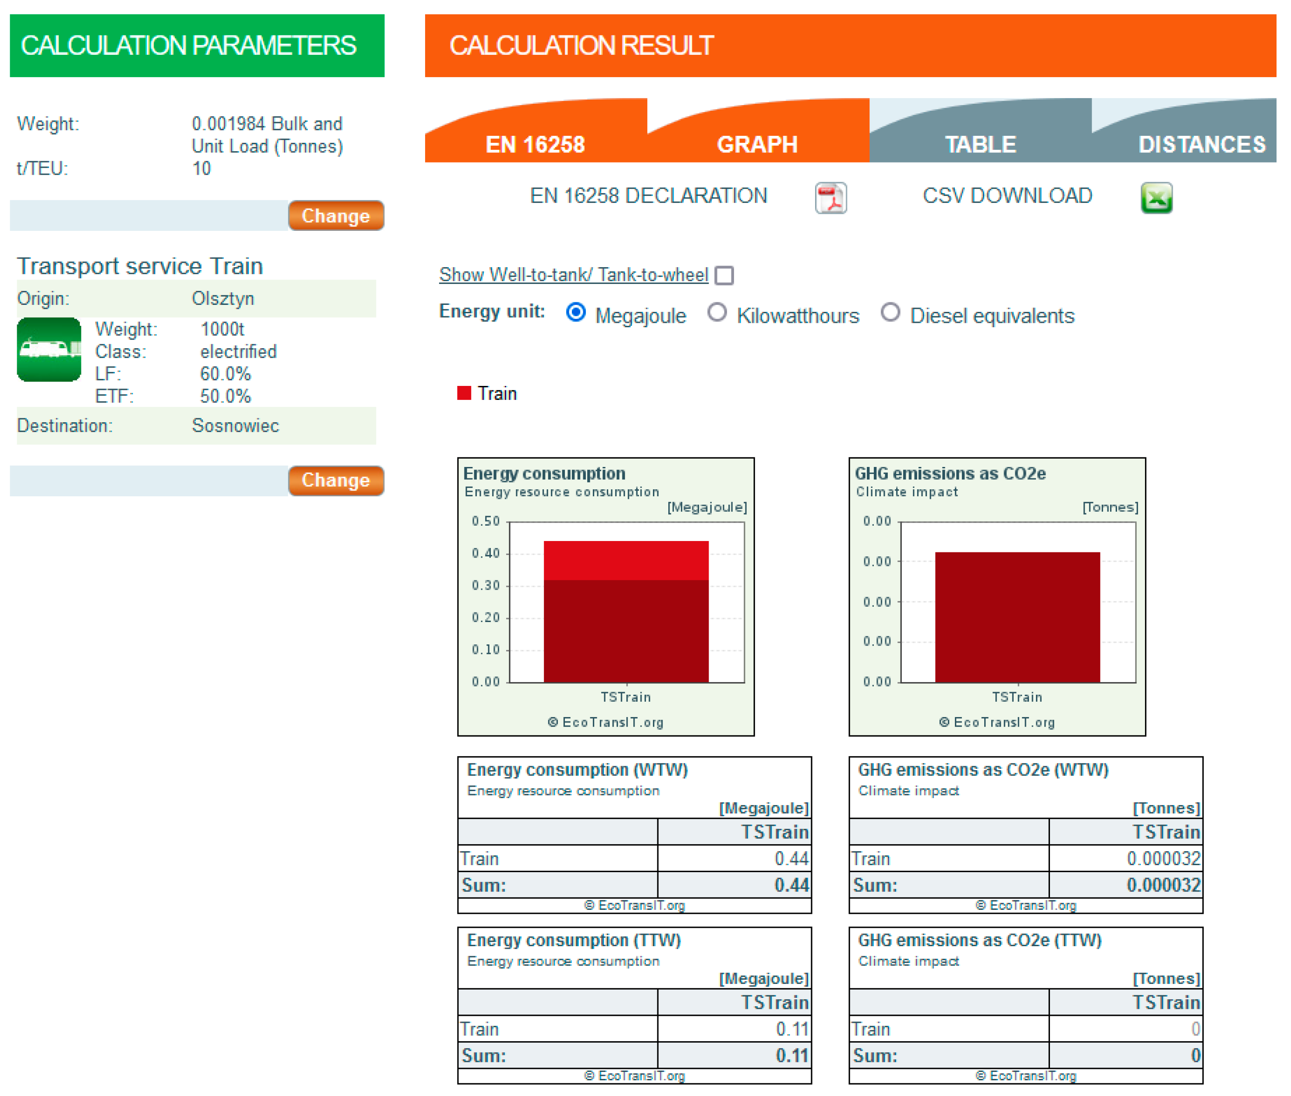Viewport: 1291px width, 1096px height.
Task: Click the Energy consumption (WTW) Sum value
Action: click(x=734, y=885)
